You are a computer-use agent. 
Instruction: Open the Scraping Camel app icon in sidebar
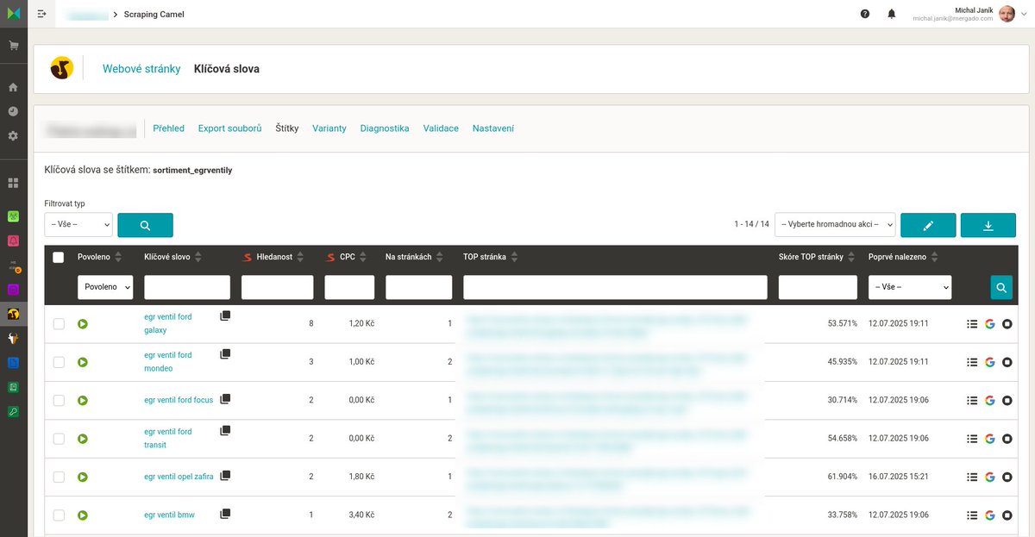tap(12, 314)
